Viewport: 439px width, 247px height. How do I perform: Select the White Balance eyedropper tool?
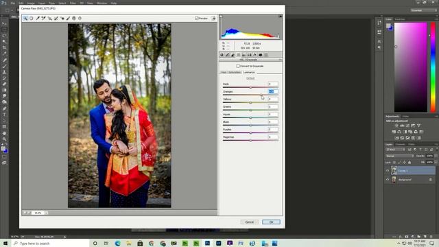(x=38, y=19)
